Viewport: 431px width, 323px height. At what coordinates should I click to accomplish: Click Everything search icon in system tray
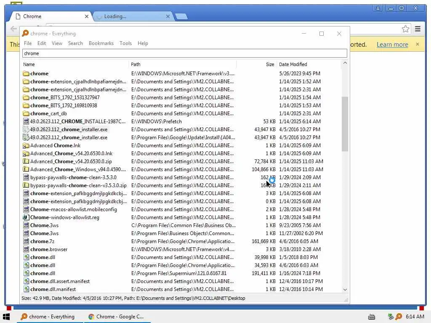[x=399, y=317]
